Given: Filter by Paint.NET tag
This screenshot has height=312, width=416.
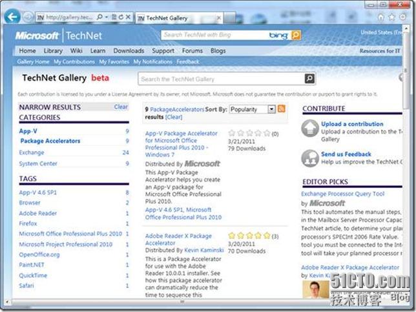Looking at the screenshot, I should pos(32,265).
